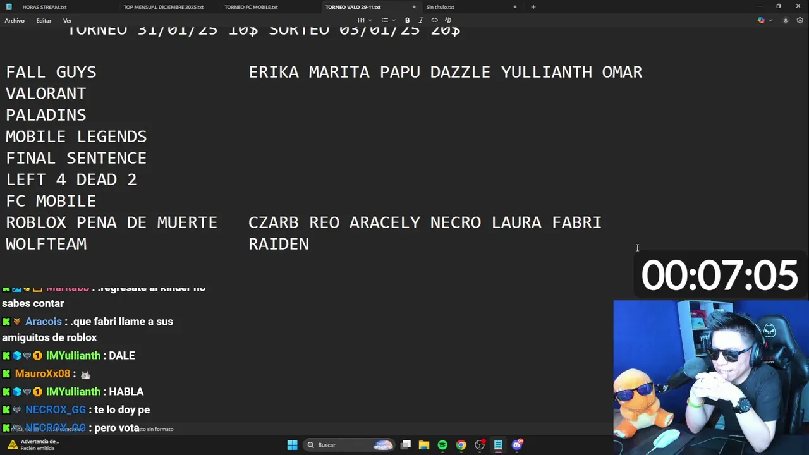Click IMYullianth username next to HABLA
The width and height of the screenshot is (809, 455).
pos(73,392)
